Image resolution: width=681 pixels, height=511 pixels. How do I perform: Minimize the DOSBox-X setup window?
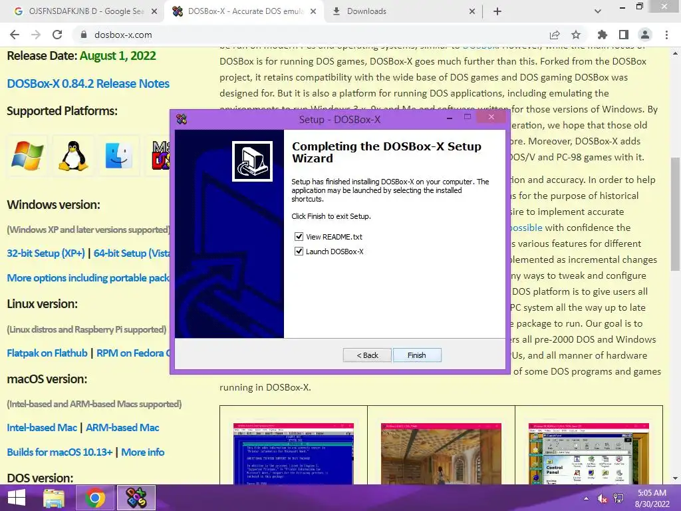tap(450, 117)
